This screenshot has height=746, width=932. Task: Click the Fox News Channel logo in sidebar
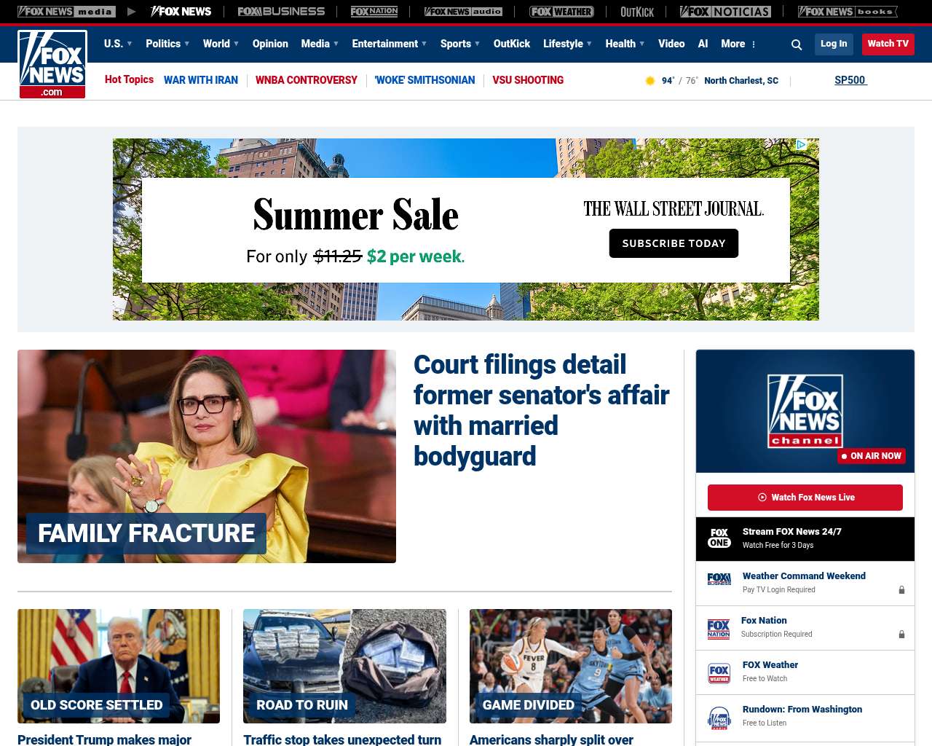pyautogui.click(x=805, y=411)
